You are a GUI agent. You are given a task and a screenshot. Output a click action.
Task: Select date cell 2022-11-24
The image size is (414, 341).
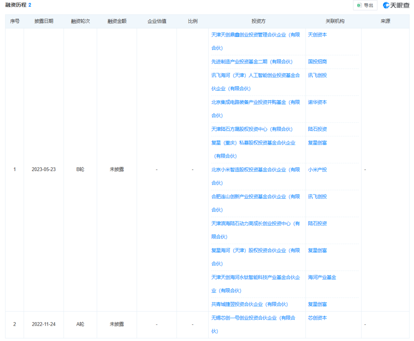coord(44,325)
